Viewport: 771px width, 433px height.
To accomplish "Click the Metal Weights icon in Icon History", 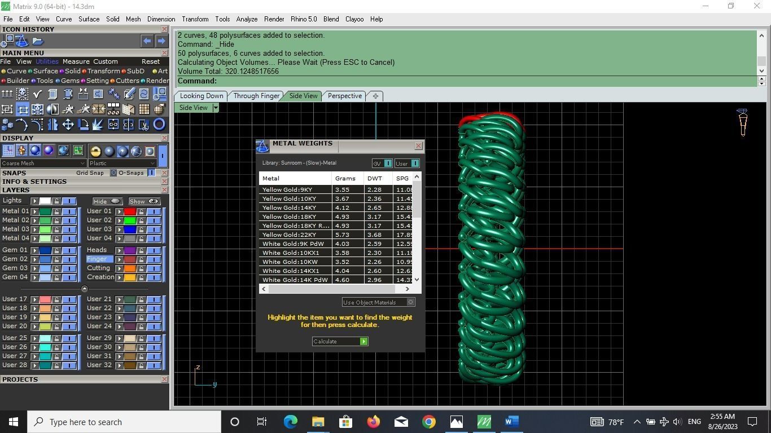I will click(x=22, y=41).
